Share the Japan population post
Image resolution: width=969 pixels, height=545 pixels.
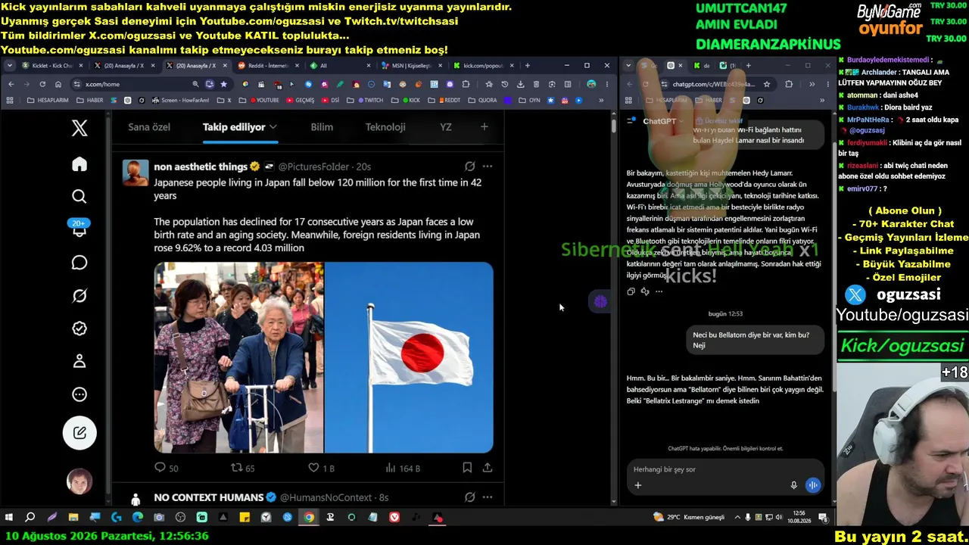(488, 468)
